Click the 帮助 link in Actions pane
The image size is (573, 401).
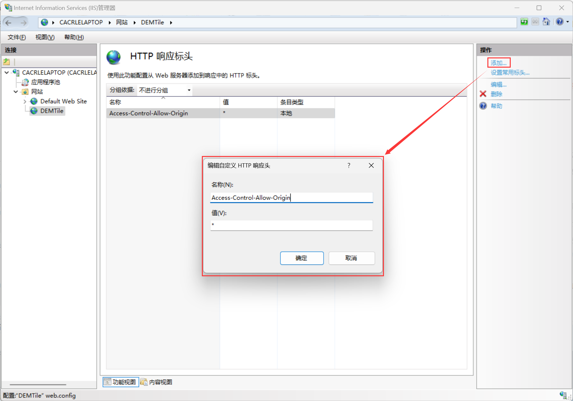(x=496, y=106)
